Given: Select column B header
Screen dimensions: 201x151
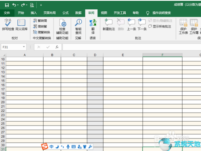Looking at the screenshot, I should pyautogui.click(x=52, y=55).
